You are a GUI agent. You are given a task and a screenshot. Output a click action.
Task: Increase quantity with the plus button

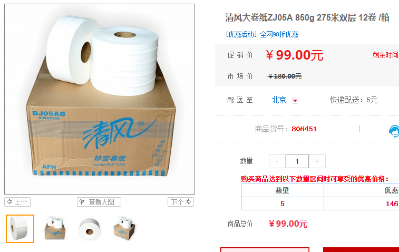[317, 161]
